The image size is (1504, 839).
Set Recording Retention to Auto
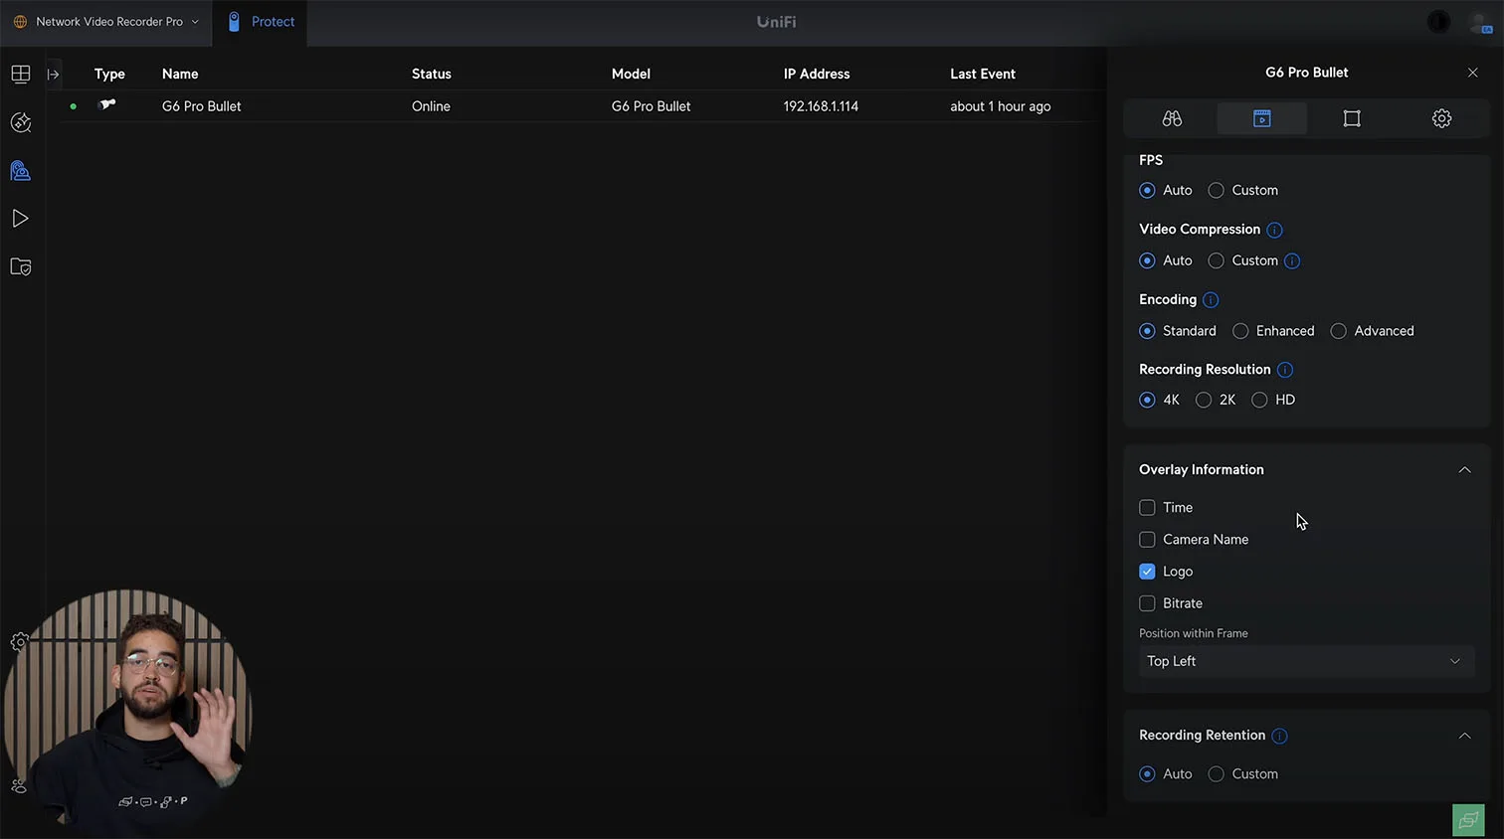[1147, 774]
